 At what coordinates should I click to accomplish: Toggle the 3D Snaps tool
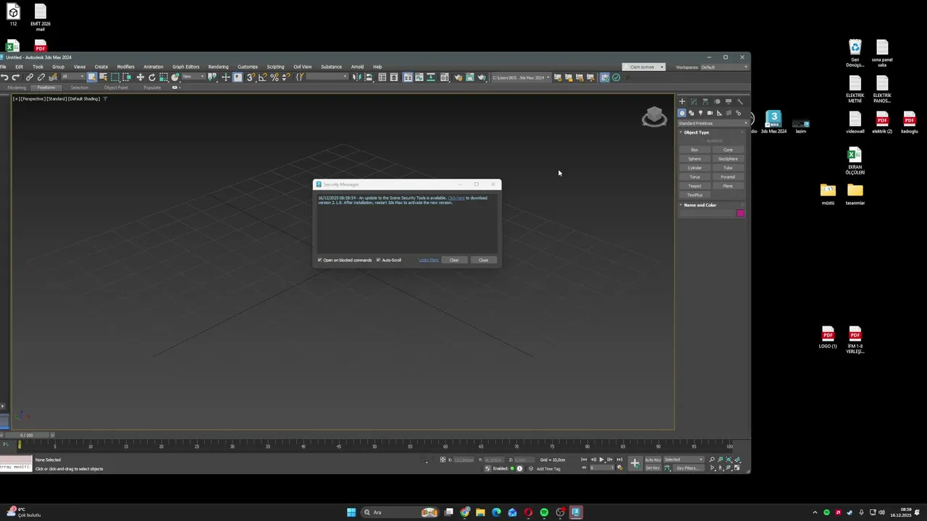tap(251, 77)
